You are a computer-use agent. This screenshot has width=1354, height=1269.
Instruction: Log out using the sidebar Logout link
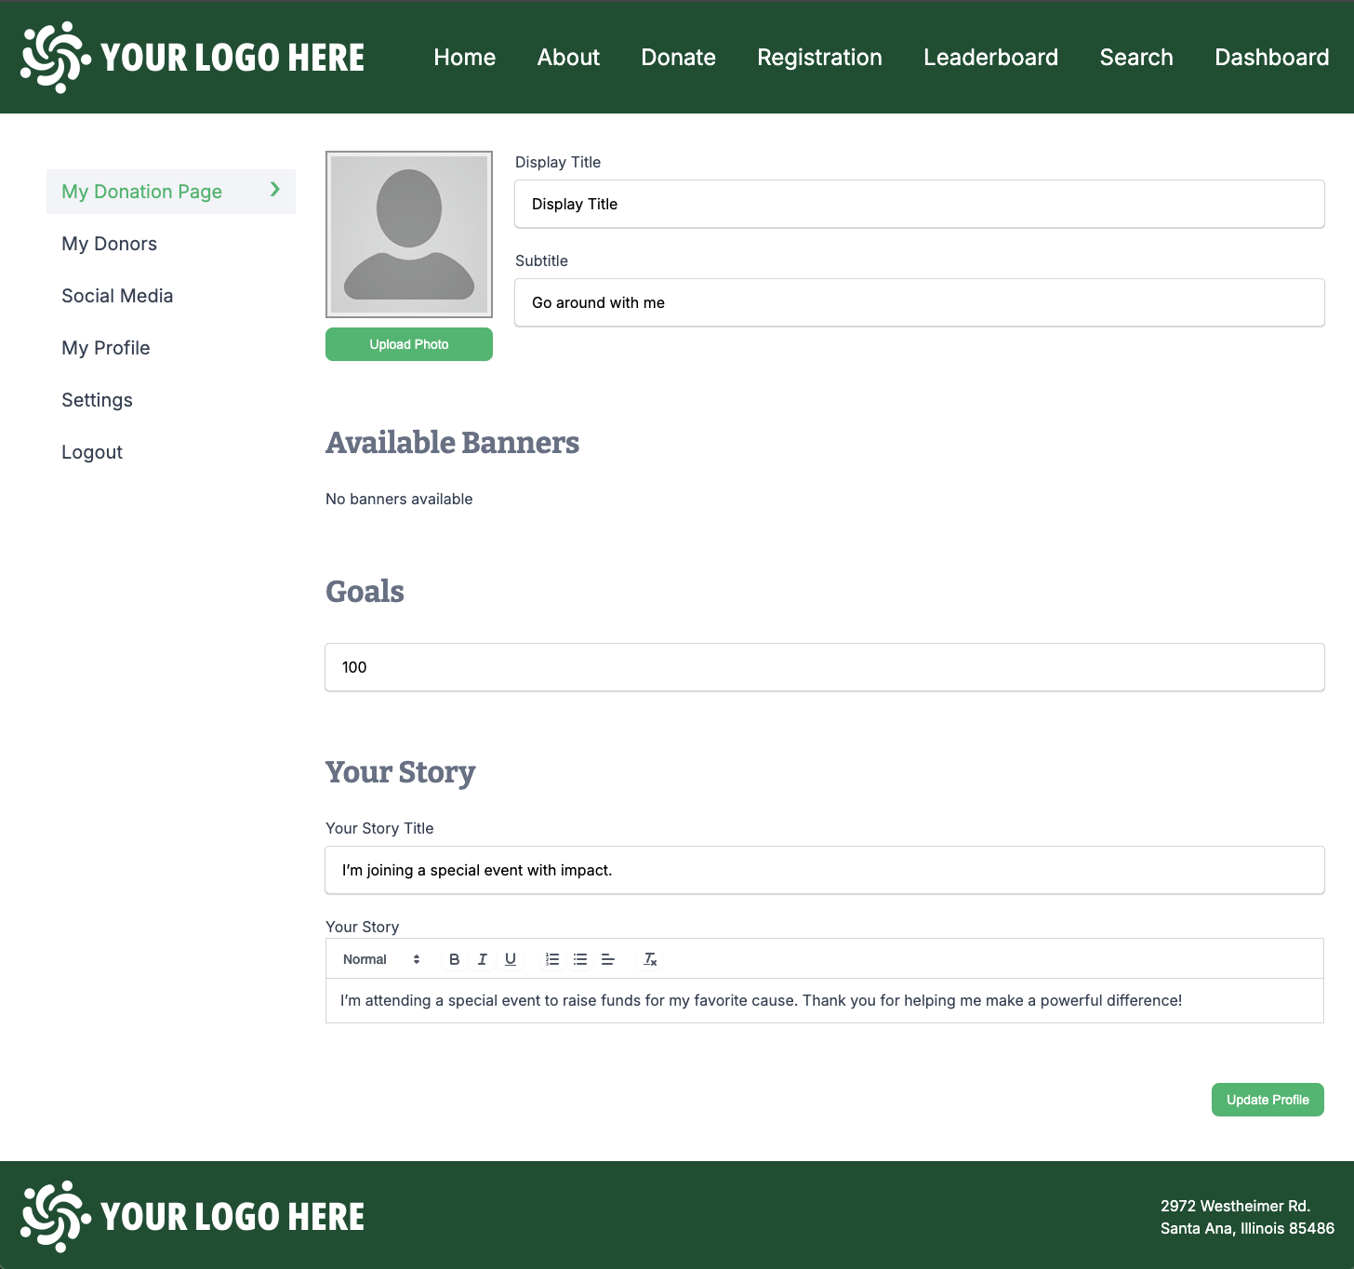(92, 452)
